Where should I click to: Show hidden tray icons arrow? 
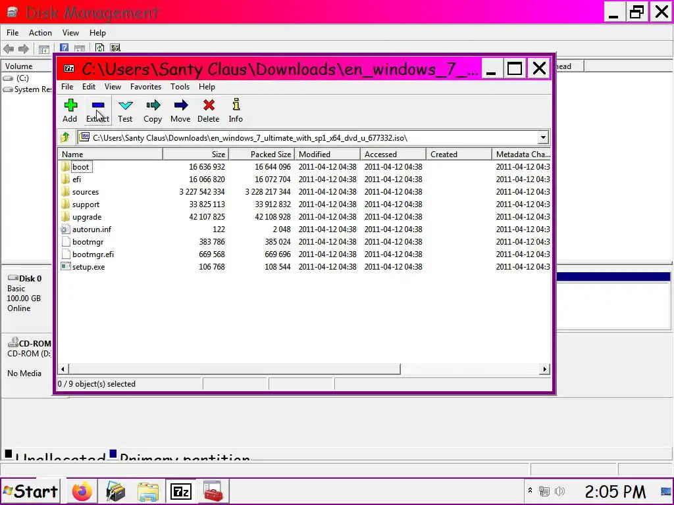click(530, 491)
